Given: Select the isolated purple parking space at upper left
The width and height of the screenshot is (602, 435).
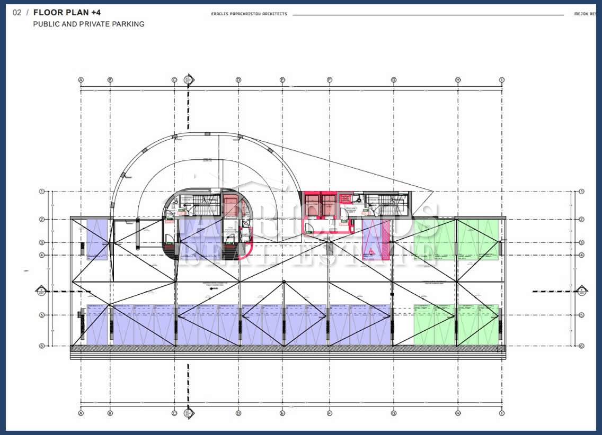Looking at the screenshot, I should [97, 239].
